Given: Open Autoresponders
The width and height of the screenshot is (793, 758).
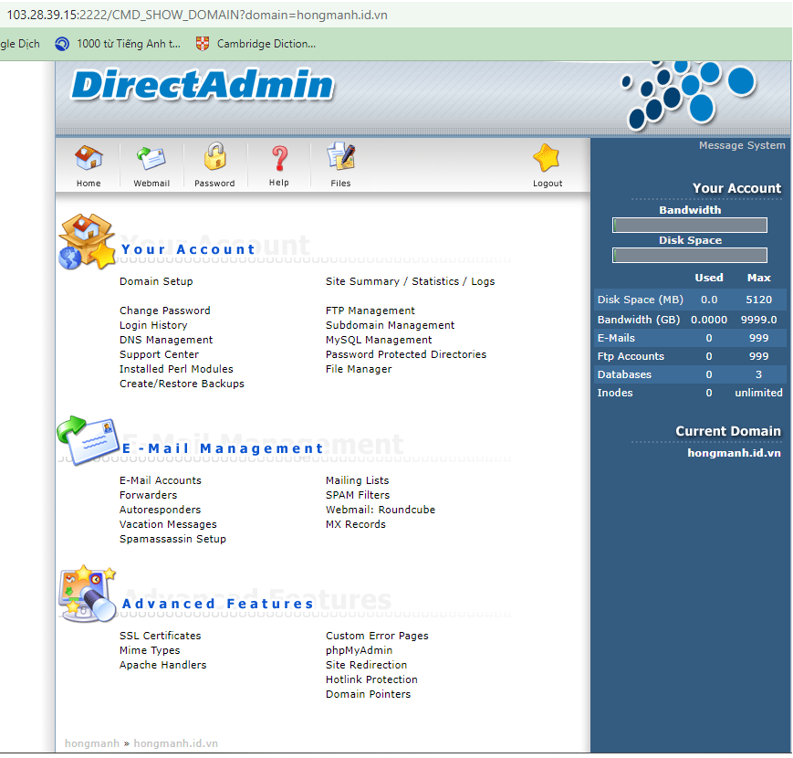Looking at the screenshot, I should 160,511.
